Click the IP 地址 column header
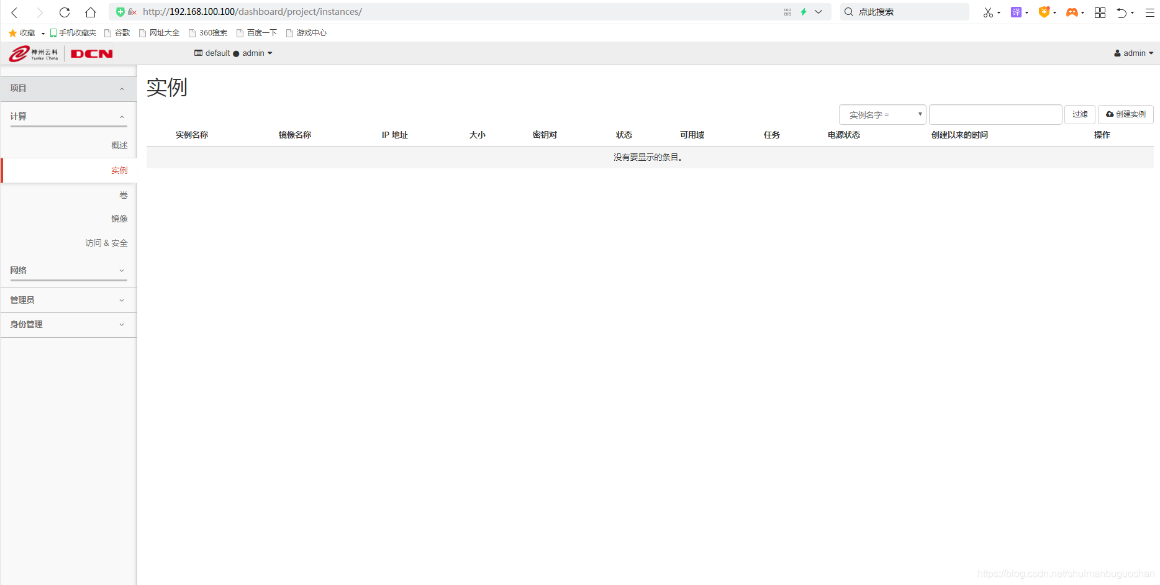The image size is (1160, 585). point(395,135)
